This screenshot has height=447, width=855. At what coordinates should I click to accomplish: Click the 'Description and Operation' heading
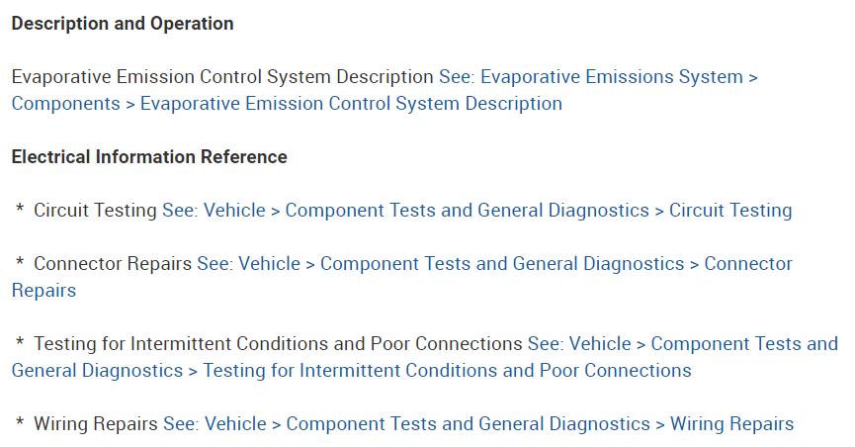(x=123, y=24)
